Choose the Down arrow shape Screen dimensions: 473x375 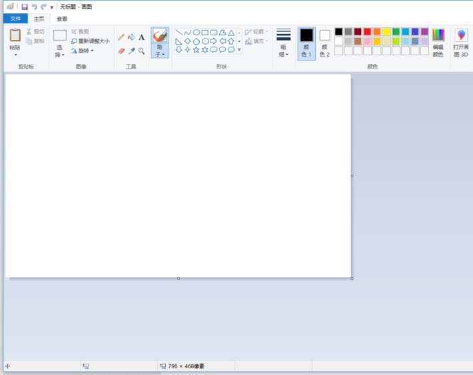coord(179,49)
